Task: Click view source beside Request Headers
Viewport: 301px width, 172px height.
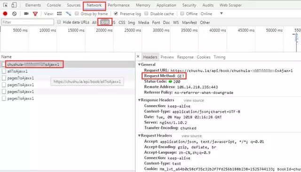Action: [x=191, y=136]
